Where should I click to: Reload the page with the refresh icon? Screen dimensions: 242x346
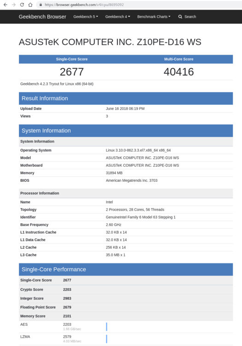point(22,5)
